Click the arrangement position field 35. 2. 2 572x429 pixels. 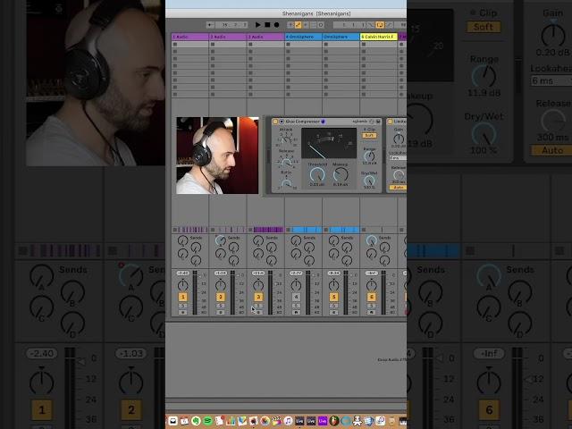[x=232, y=25]
